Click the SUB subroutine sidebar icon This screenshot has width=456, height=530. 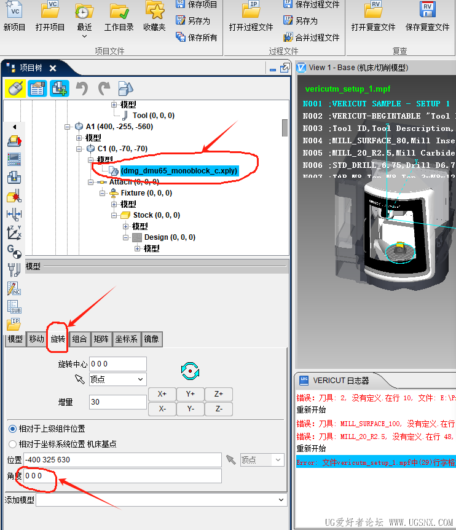pos(14,307)
